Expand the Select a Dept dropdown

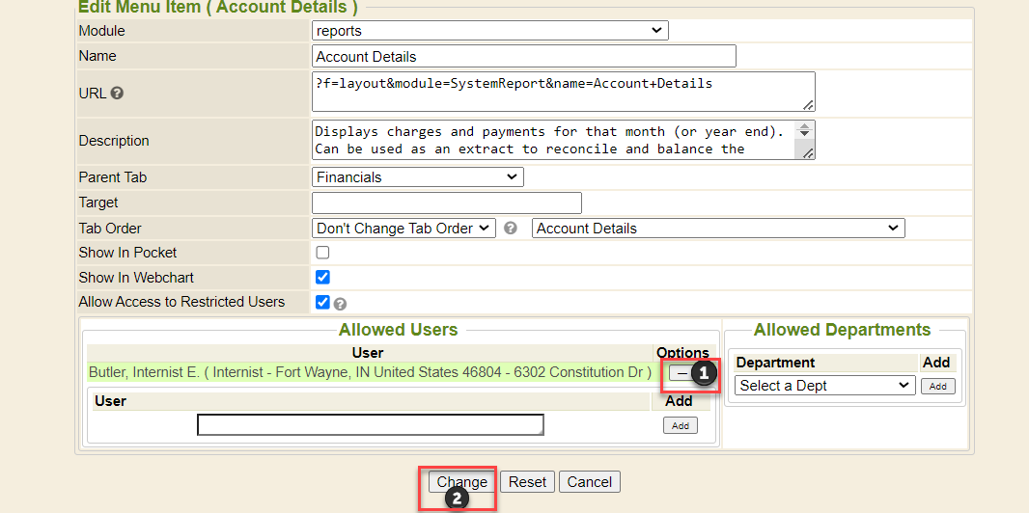point(824,386)
